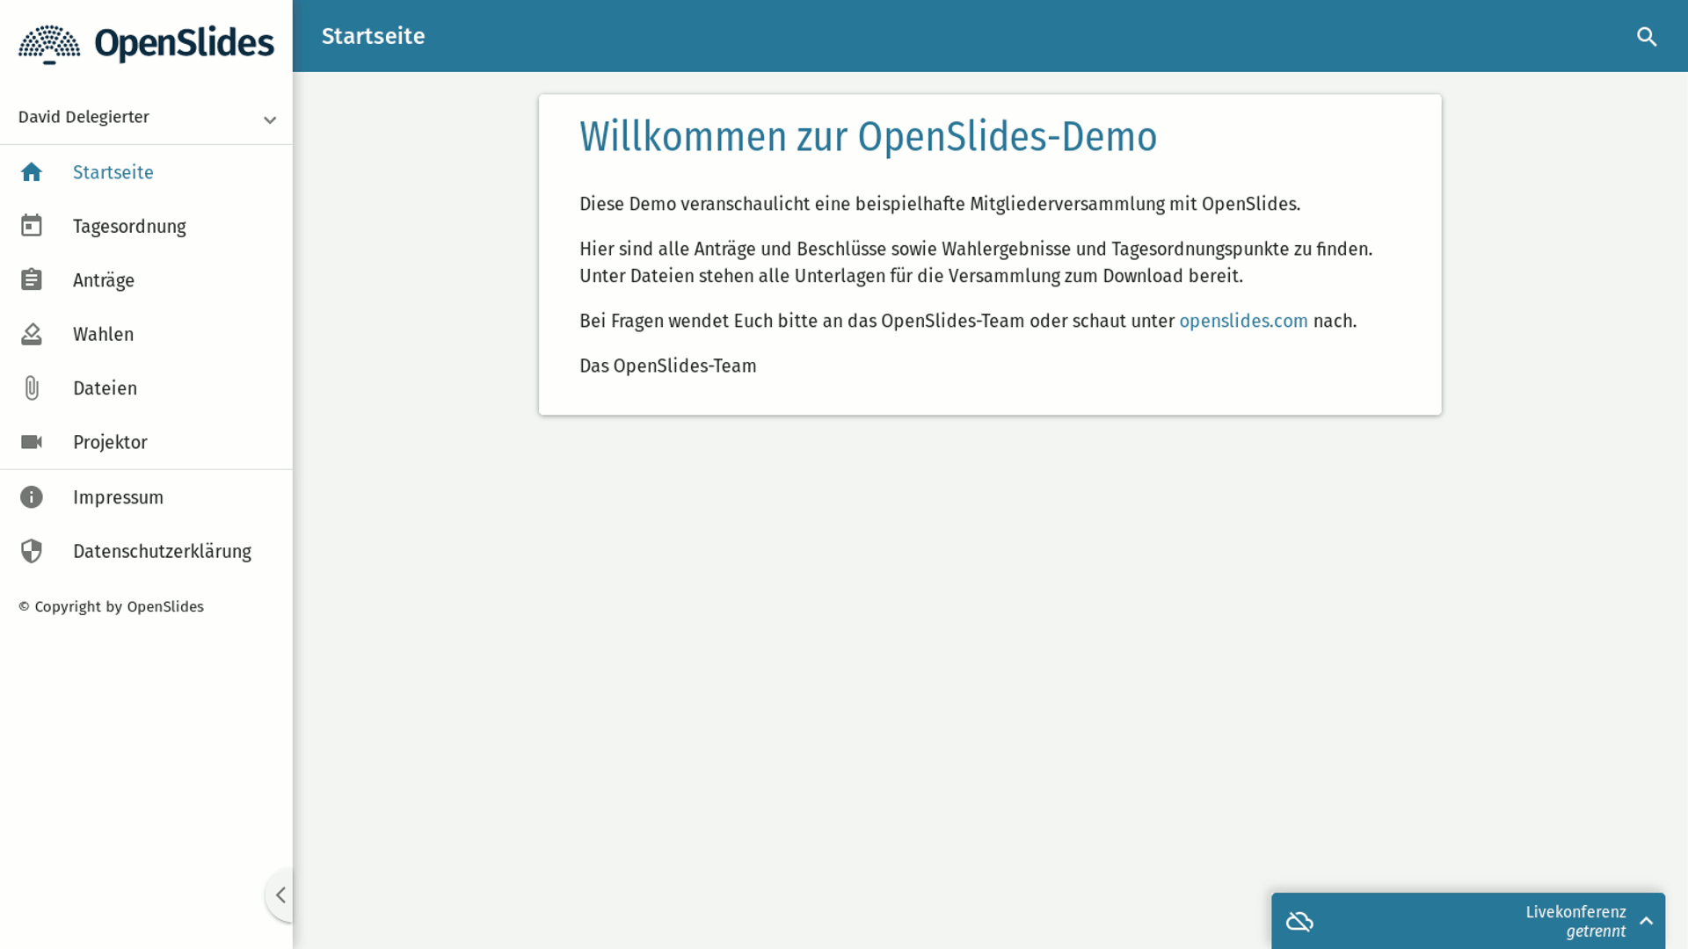Click the OpenSlides logo
The width and height of the screenshot is (1688, 949).
pyautogui.click(x=146, y=44)
